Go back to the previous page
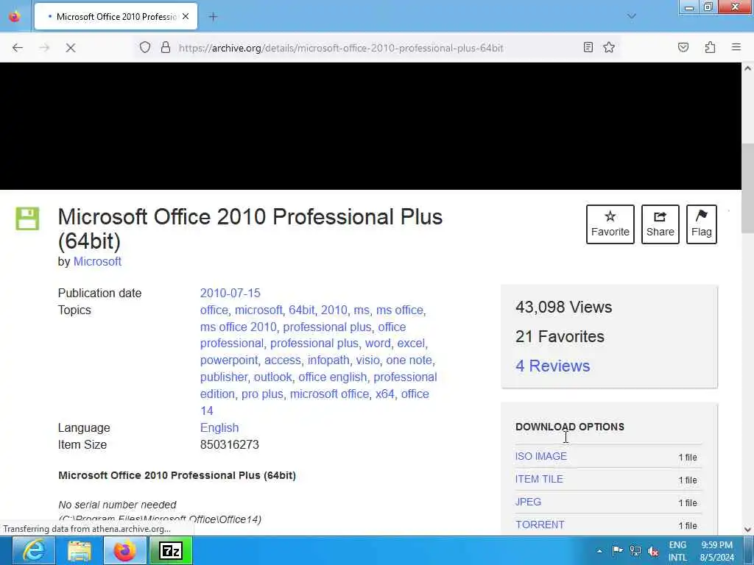The width and height of the screenshot is (754, 565). (x=18, y=48)
